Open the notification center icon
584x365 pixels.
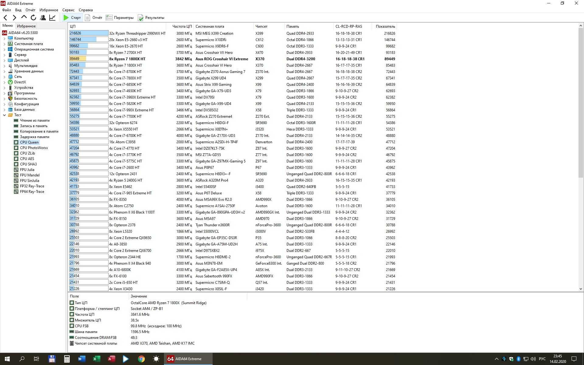coord(574,359)
